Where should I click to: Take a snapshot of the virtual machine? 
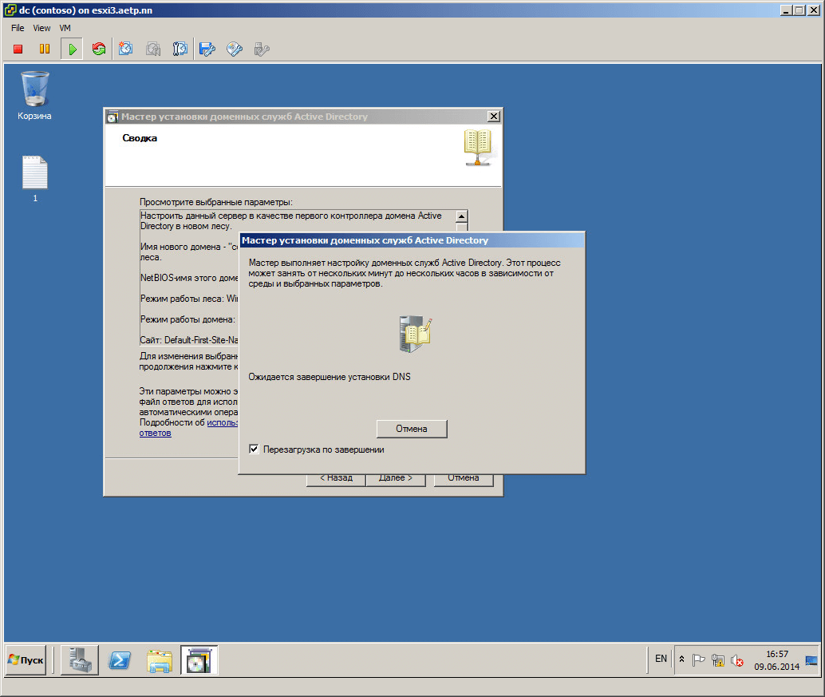point(126,50)
